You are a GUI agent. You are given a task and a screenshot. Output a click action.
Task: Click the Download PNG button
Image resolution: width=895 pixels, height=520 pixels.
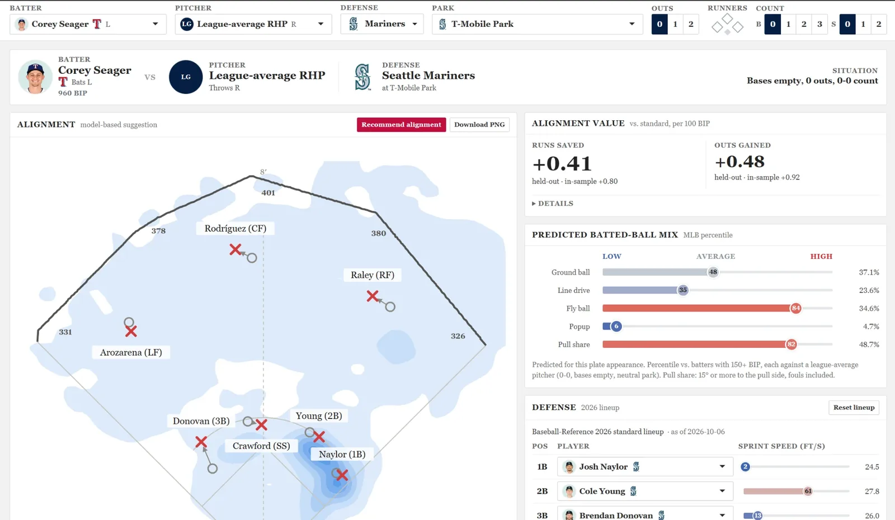tap(479, 125)
